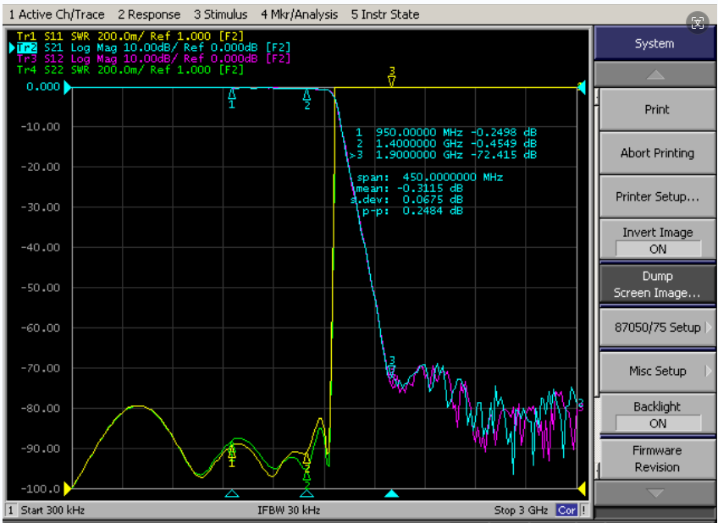This screenshot has height=523, width=718.
Task: Click the Firmware Revision button
Action: 658,459
